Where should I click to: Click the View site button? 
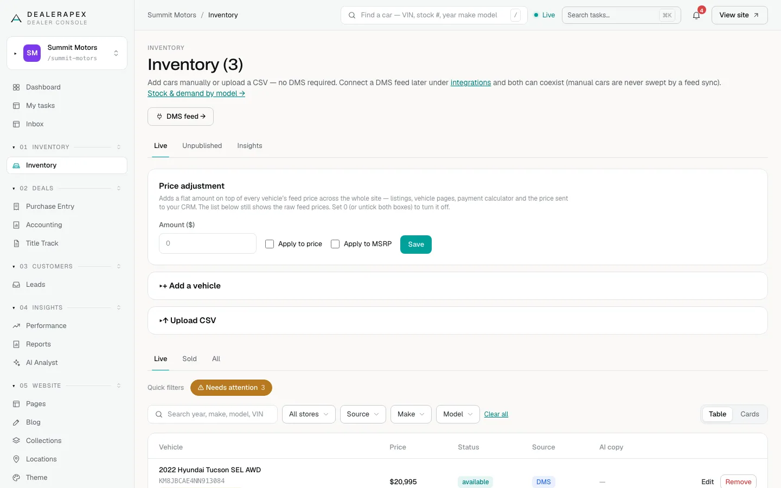click(739, 15)
